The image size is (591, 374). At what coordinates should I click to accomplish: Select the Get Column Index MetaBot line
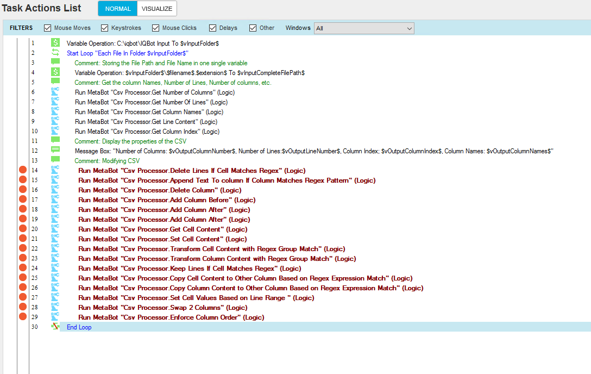(147, 132)
